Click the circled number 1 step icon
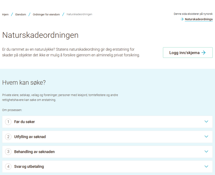This screenshot has width=215, height=175. click(8, 122)
